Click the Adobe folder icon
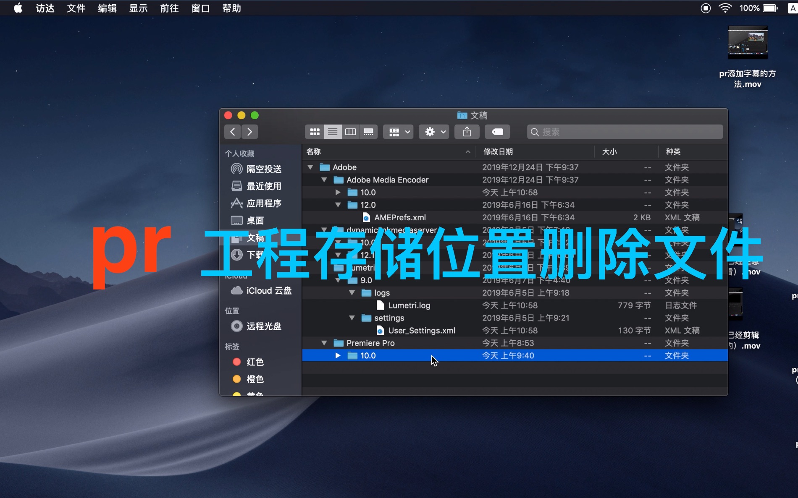Viewport: 798px width, 498px height. (x=325, y=167)
